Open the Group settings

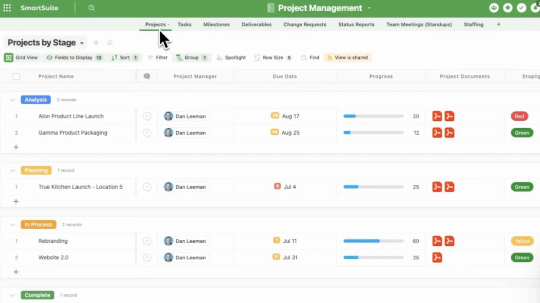point(192,58)
